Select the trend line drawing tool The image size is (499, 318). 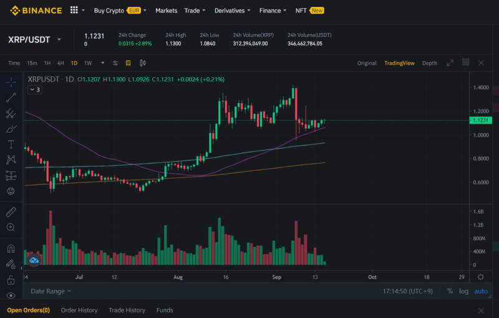point(11,98)
